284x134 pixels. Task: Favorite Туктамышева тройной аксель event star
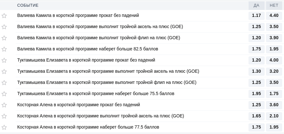pos(4,71)
